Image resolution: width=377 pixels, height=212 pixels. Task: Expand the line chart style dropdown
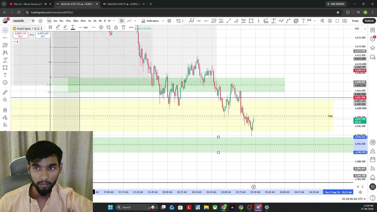(x=135, y=21)
